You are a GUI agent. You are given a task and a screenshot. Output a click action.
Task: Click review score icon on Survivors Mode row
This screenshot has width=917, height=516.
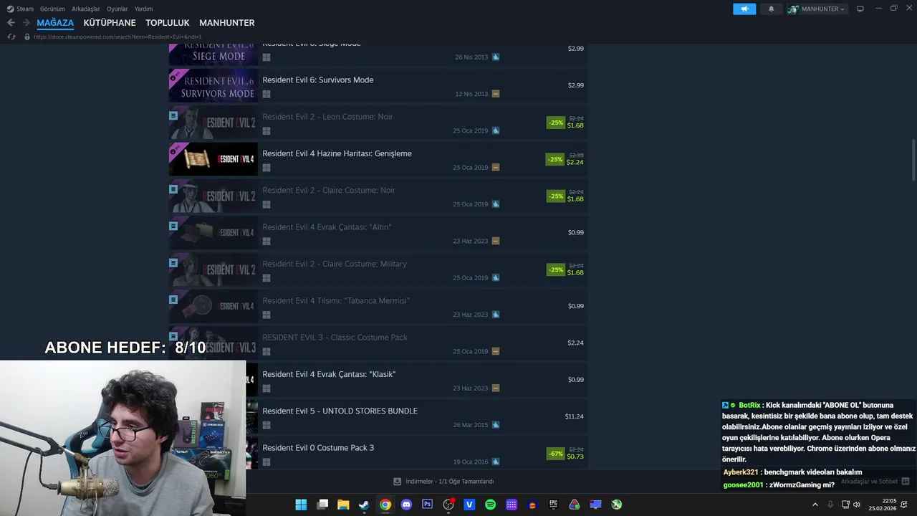click(496, 94)
